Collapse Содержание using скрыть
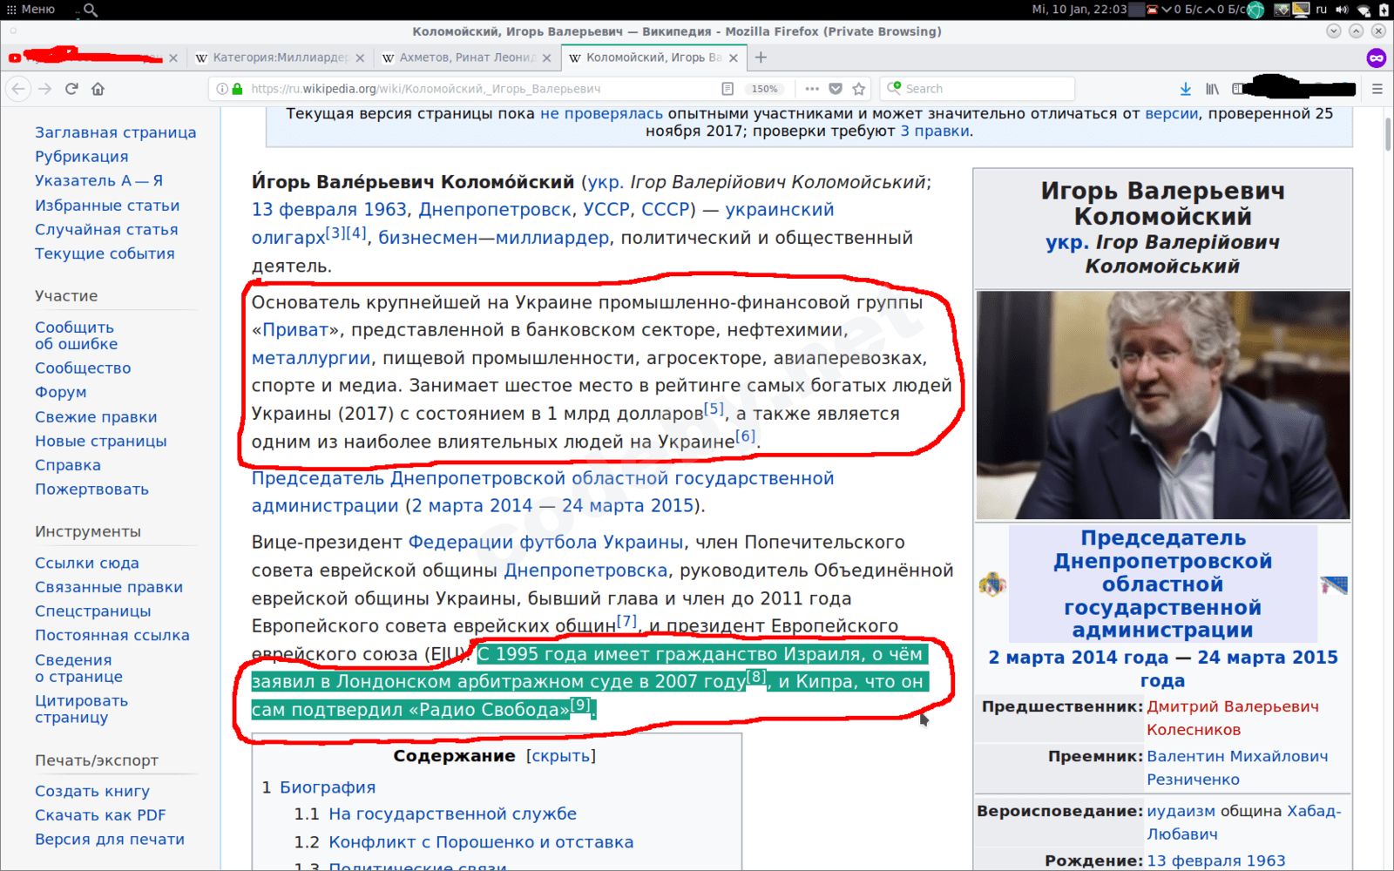Image resolution: width=1394 pixels, height=871 pixels. [x=561, y=755]
